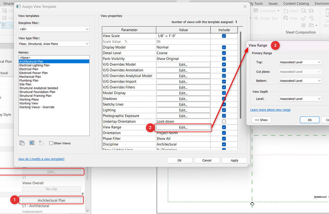Open the Top level dropdown in View Range
The image size is (329, 214).
pos(300,62)
